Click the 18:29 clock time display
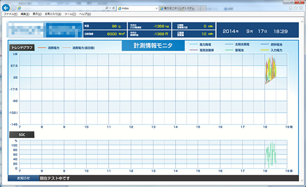 point(280,31)
